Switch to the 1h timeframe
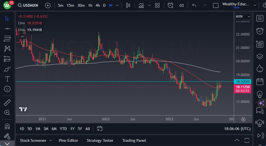This screenshot has height=146, width=266. tap(90, 5)
